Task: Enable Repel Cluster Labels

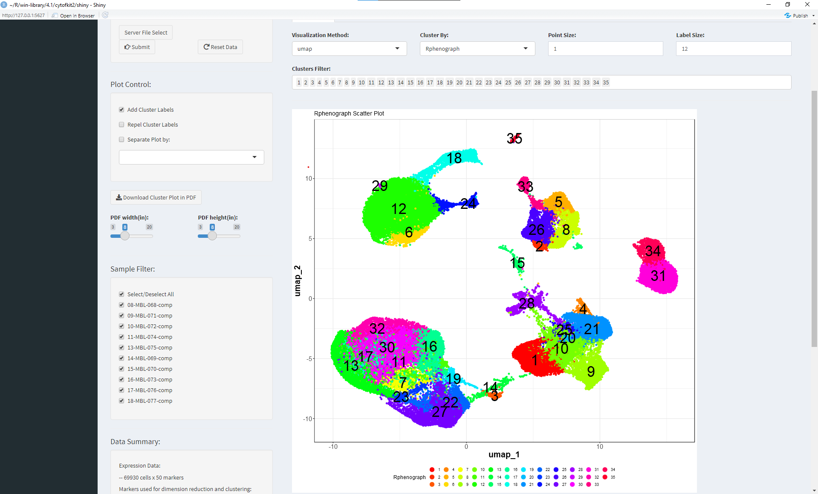Action: (x=121, y=124)
